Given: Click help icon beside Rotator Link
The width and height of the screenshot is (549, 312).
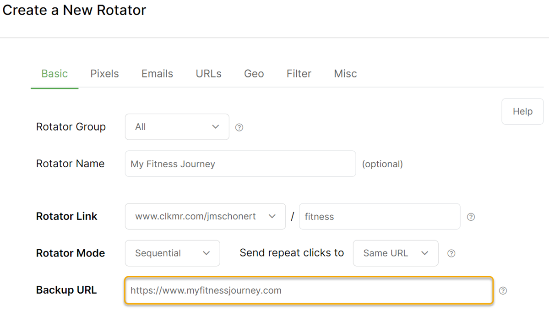Looking at the screenshot, I should coord(471,217).
